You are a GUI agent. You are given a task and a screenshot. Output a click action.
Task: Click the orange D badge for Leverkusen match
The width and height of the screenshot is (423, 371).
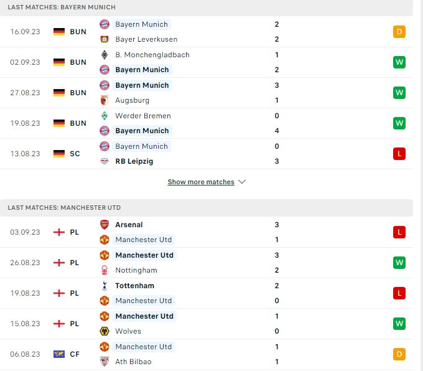(x=399, y=32)
